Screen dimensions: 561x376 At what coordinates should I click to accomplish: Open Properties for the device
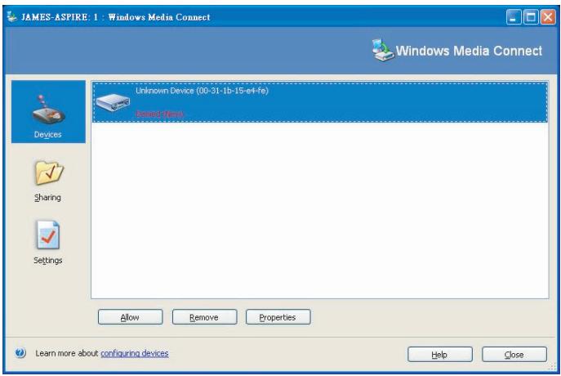coord(278,317)
